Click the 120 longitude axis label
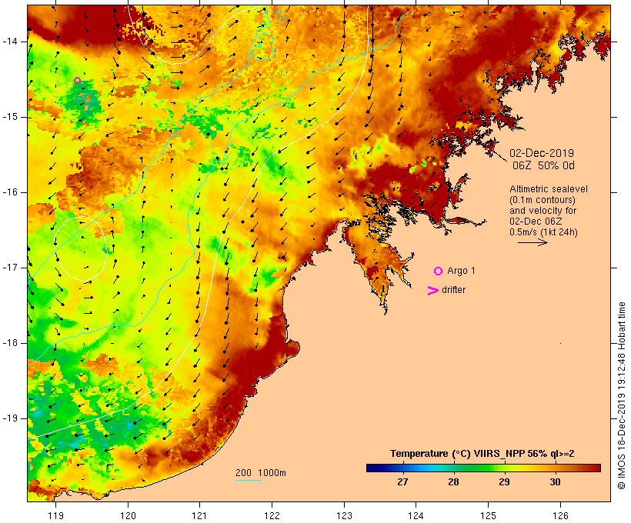This screenshot has width=631, height=523. point(128,516)
